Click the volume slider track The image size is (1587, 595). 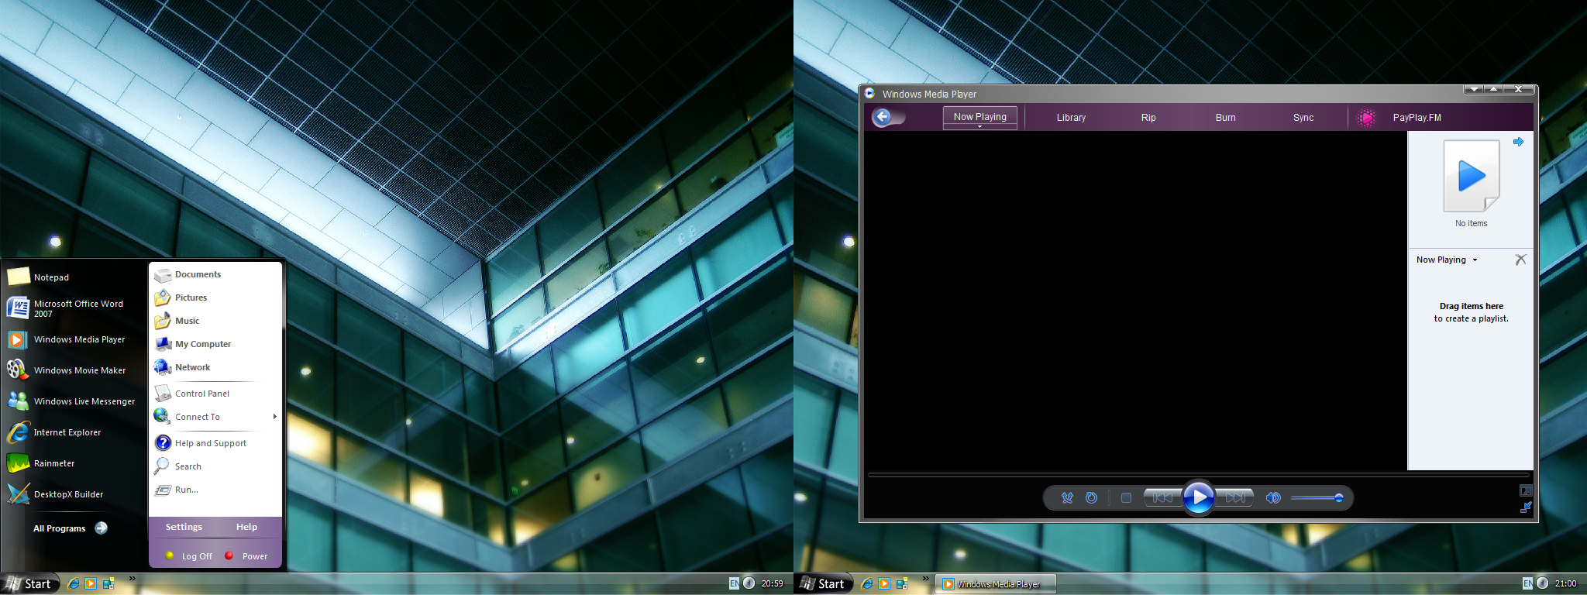1317,497
